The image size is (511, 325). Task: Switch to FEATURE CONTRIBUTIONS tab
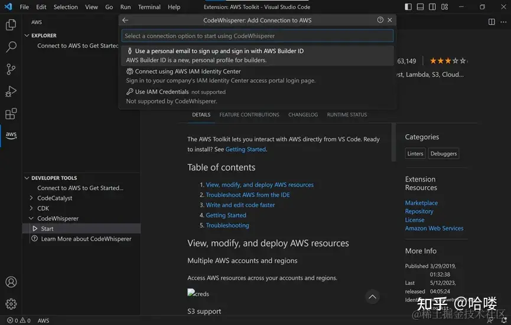tap(249, 115)
